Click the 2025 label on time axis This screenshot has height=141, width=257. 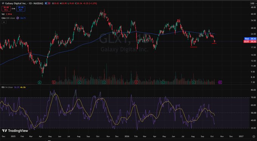(13, 136)
